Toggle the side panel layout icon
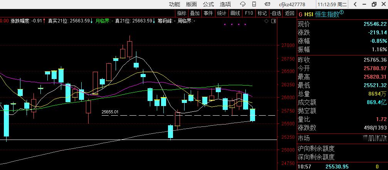 [274, 21]
